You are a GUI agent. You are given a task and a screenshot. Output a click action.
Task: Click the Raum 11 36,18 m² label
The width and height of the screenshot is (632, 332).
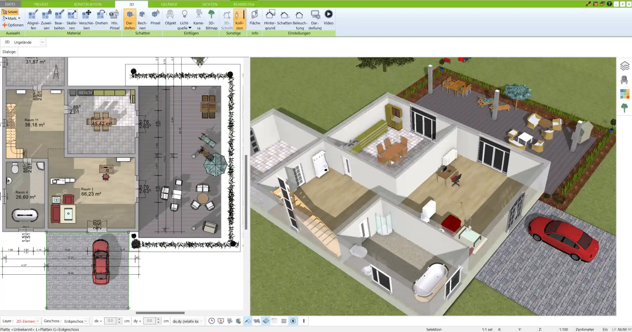[x=35, y=123]
